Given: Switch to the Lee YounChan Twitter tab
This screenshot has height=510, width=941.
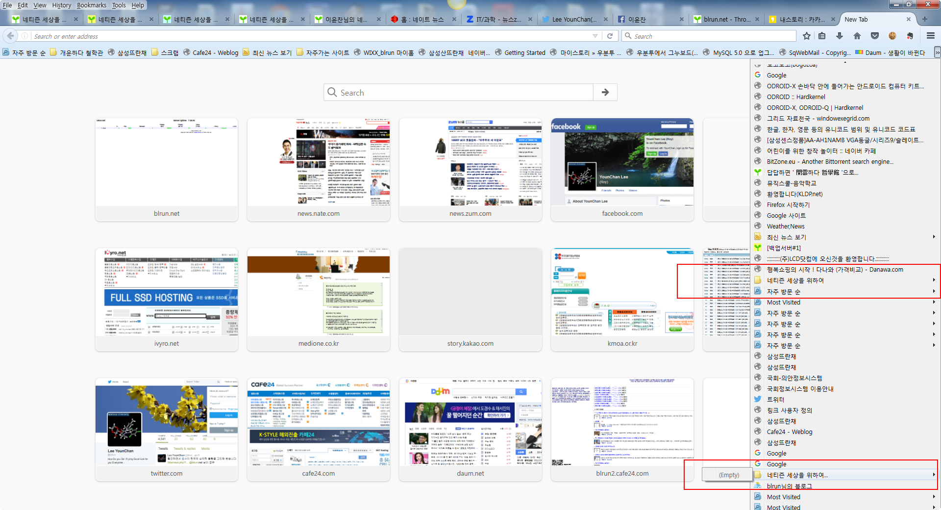Looking at the screenshot, I should pos(574,19).
